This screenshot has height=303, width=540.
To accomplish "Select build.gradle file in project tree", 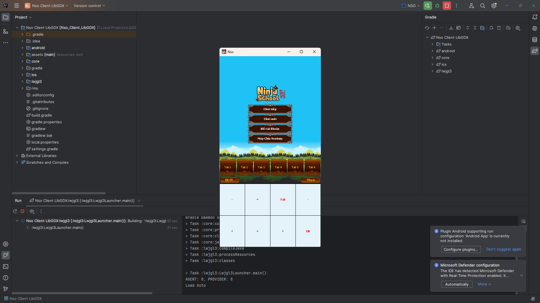I will click(x=39, y=115).
